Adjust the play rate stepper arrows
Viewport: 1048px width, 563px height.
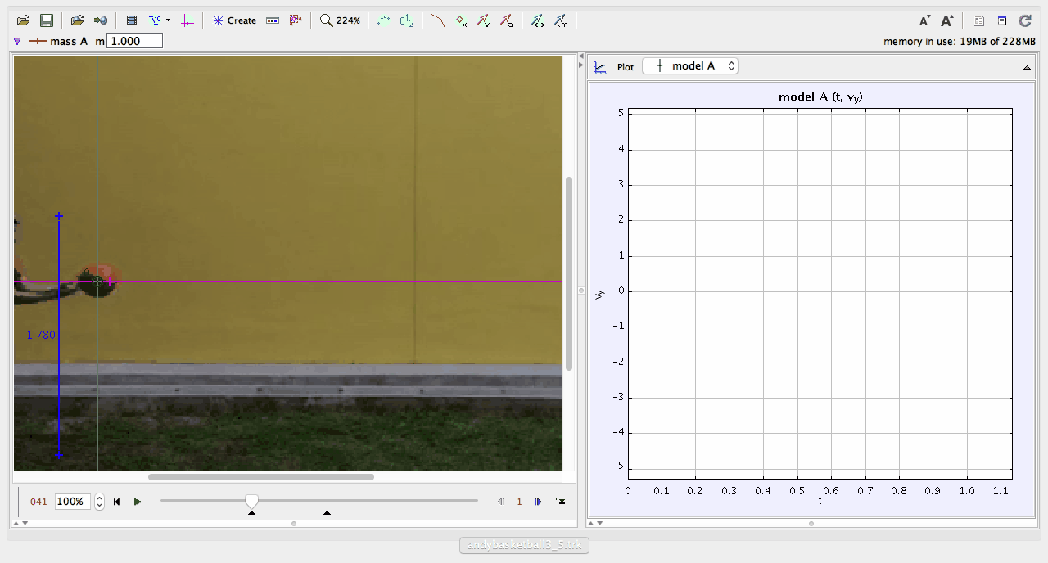(99, 502)
